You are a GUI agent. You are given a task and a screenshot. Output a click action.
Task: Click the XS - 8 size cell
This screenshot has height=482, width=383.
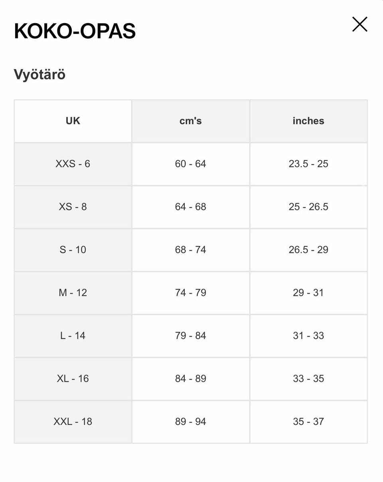coord(73,207)
